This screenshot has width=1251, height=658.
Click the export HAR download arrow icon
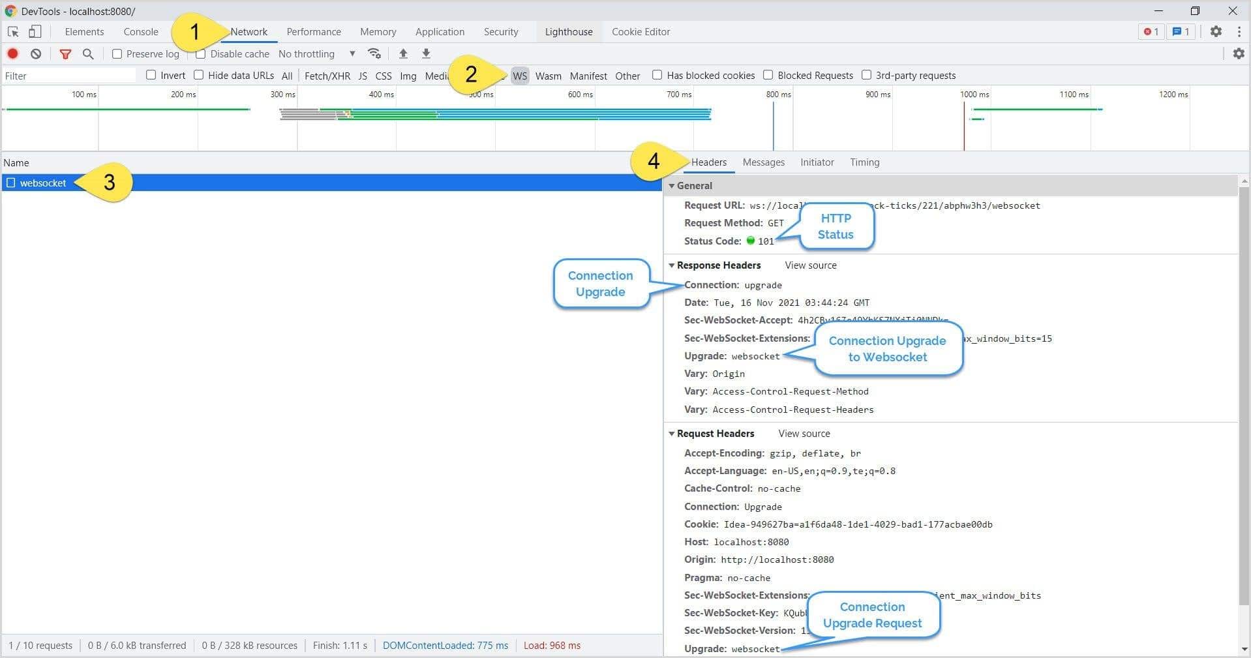tap(426, 53)
